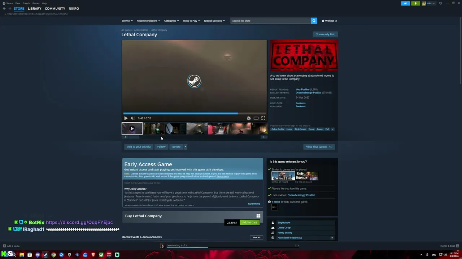The height and width of the screenshot is (259, 462).
Task: Open the Help menu
Action: pos(44,3)
